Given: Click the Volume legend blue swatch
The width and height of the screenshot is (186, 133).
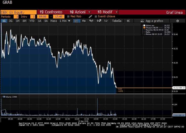Looking at the screenshot, I should (x=4, y=97).
